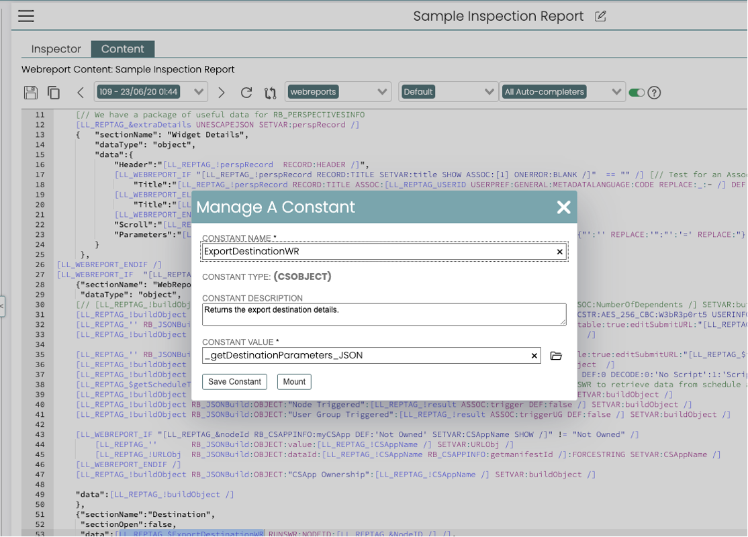Switch to the Inspector tab
Viewport: 748px width, 537px height.
click(56, 49)
